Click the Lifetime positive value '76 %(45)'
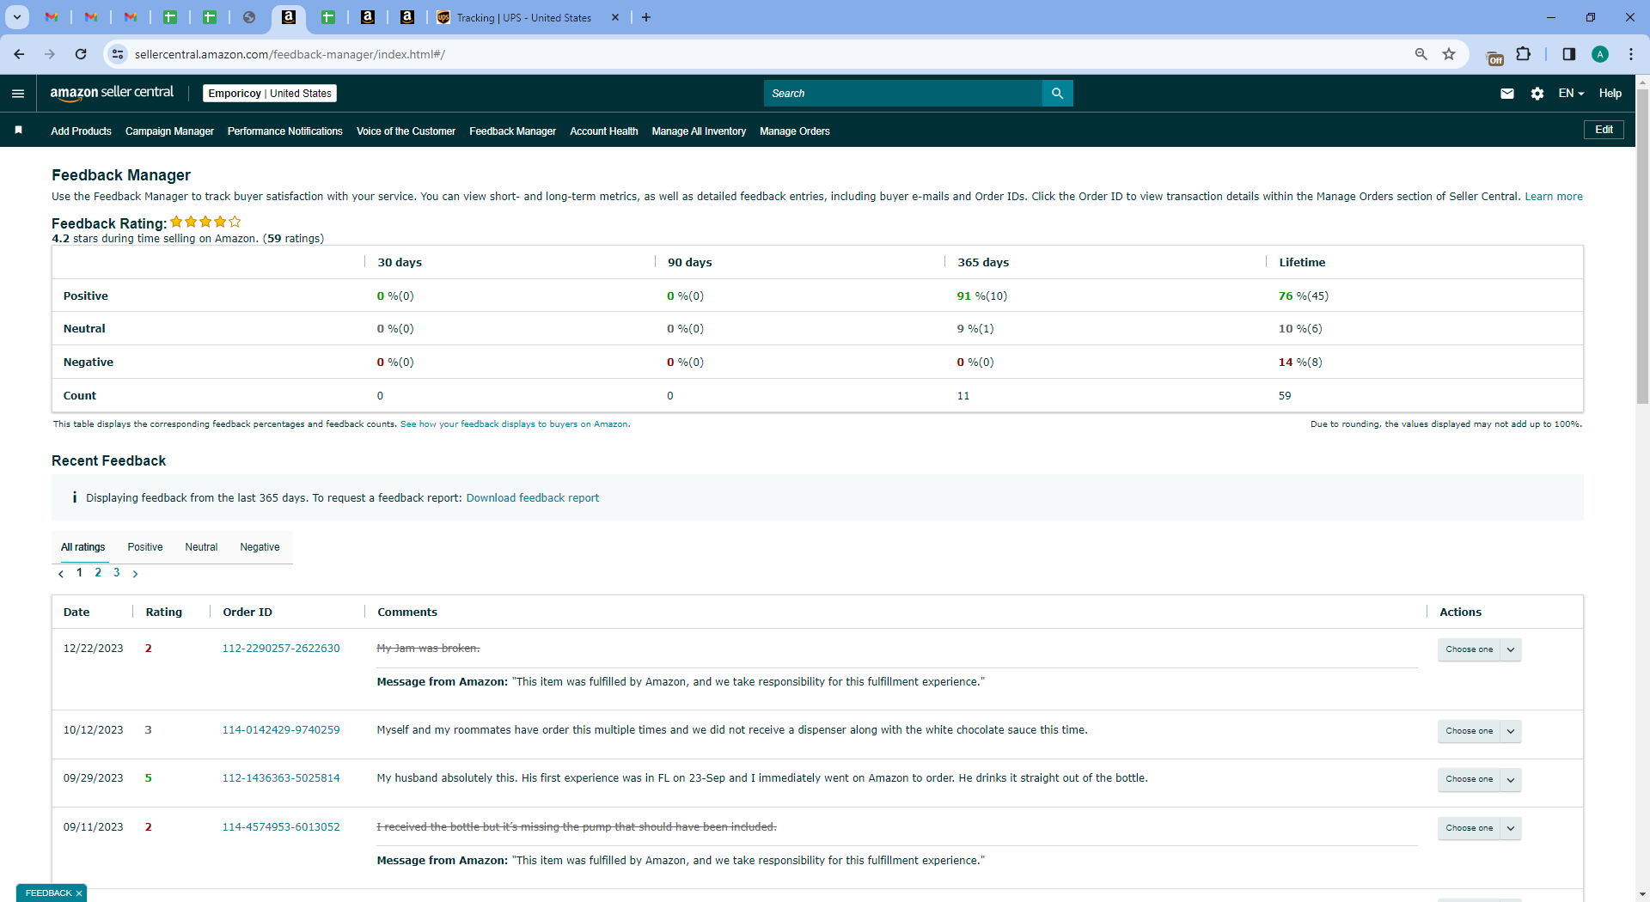This screenshot has width=1650, height=902. [x=1303, y=296]
